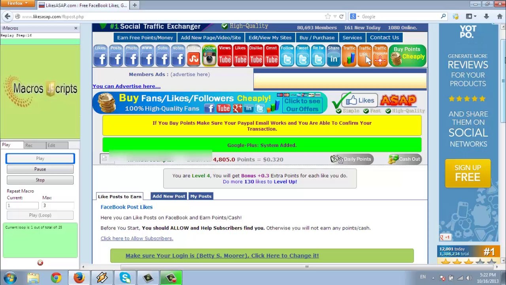The image size is (506, 285).
Task: Open YouTube Views icon
Action: tap(225, 55)
